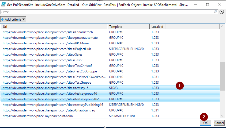This screenshot has width=226, height=128.
Task: Click the blue plus icon beside Add criteria
Action: 2,19
